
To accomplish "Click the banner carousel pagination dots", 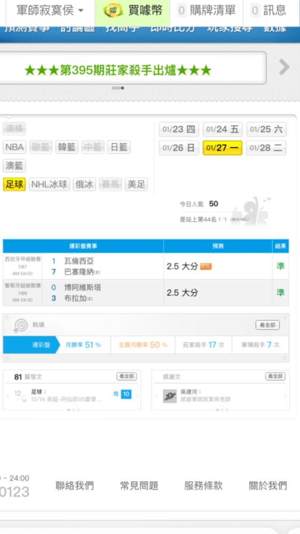I will click(118, 88).
